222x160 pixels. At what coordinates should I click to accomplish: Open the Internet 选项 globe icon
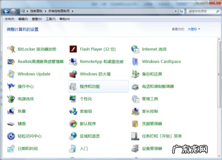point(135,49)
